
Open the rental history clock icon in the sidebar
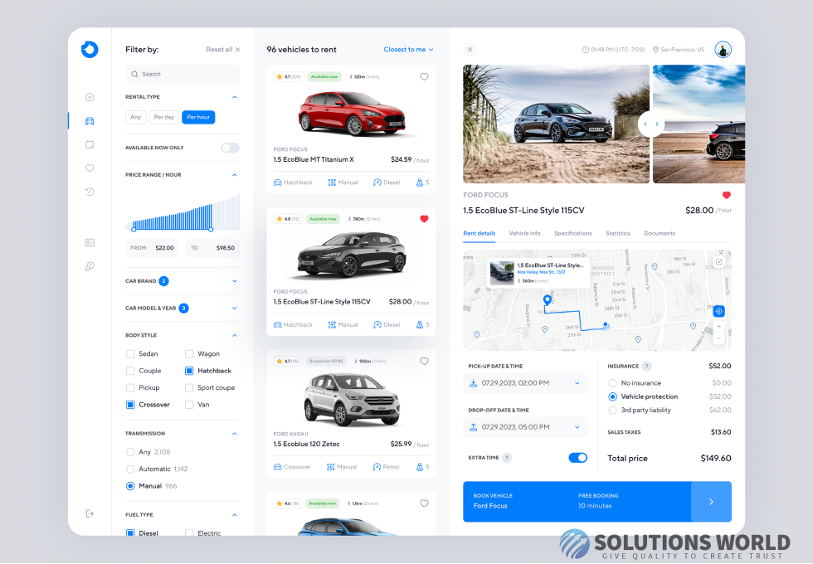90,192
